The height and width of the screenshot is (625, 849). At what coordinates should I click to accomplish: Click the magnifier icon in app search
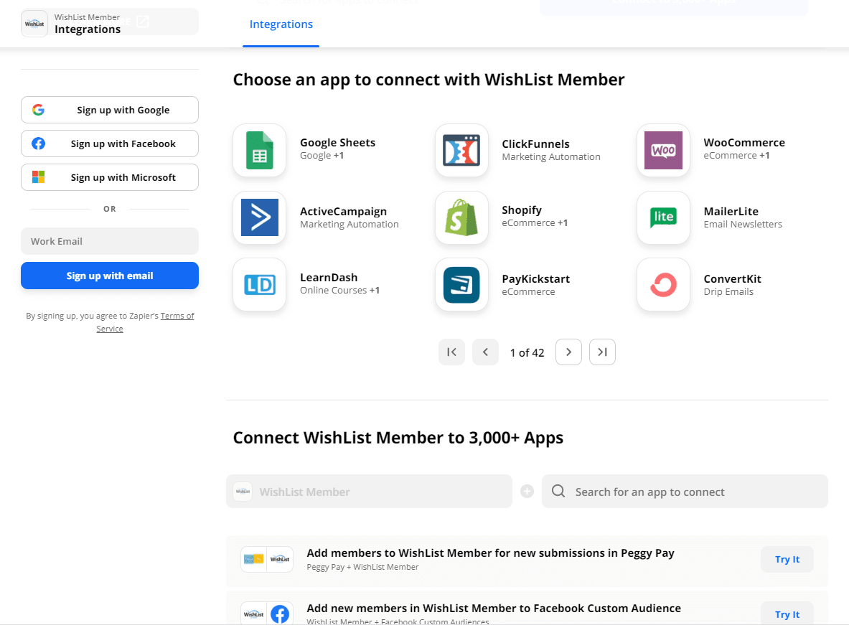point(558,492)
